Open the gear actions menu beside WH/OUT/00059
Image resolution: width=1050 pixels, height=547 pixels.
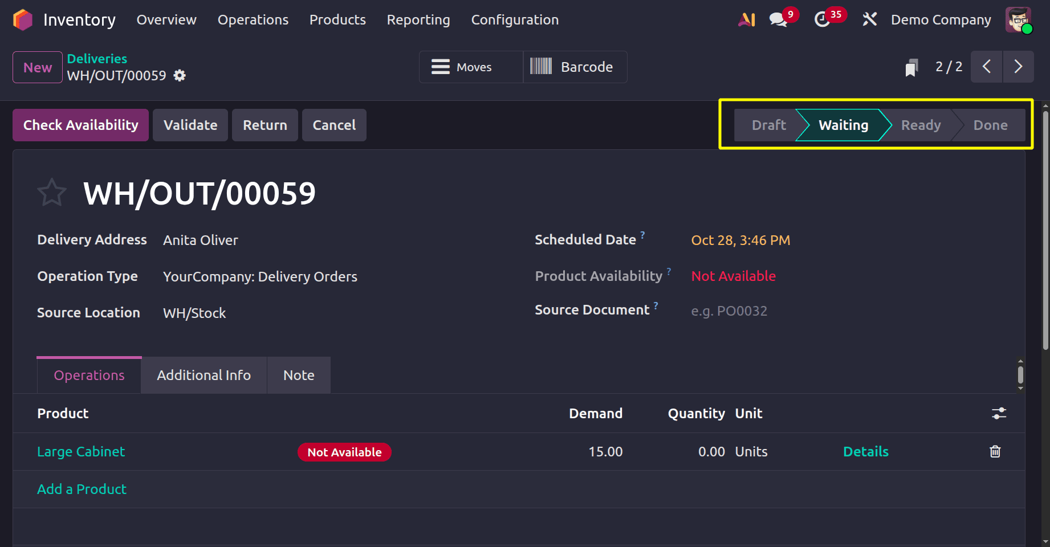click(x=179, y=75)
